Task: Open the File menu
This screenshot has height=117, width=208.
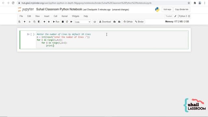Action: point(21,16)
